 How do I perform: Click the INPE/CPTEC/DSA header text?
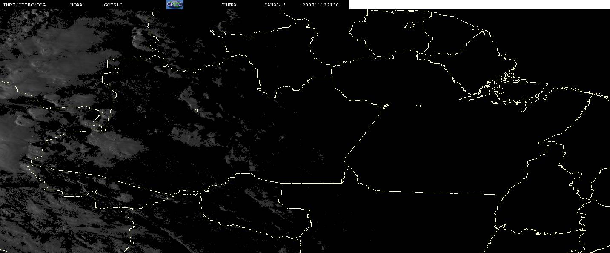25,5
